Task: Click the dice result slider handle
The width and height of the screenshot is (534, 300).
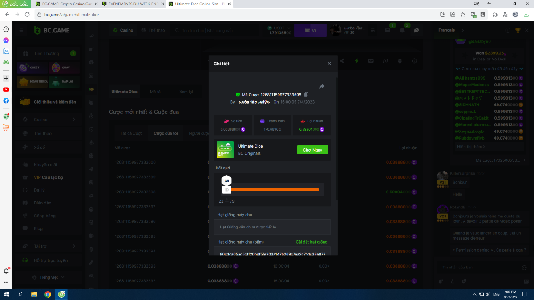Action: coord(227,190)
